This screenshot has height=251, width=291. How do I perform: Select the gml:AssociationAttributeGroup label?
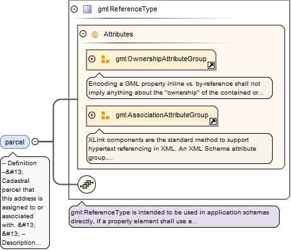[162, 115]
